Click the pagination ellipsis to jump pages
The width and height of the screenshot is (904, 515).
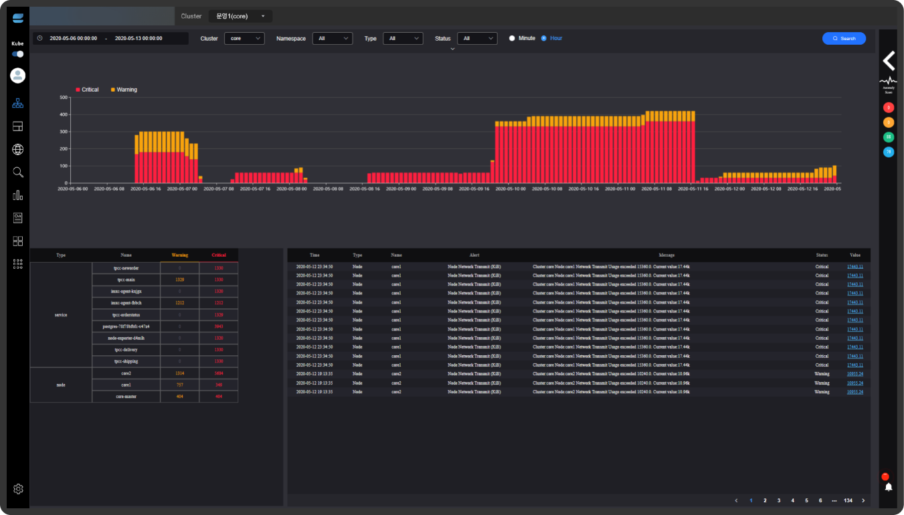(x=834, y=500)
